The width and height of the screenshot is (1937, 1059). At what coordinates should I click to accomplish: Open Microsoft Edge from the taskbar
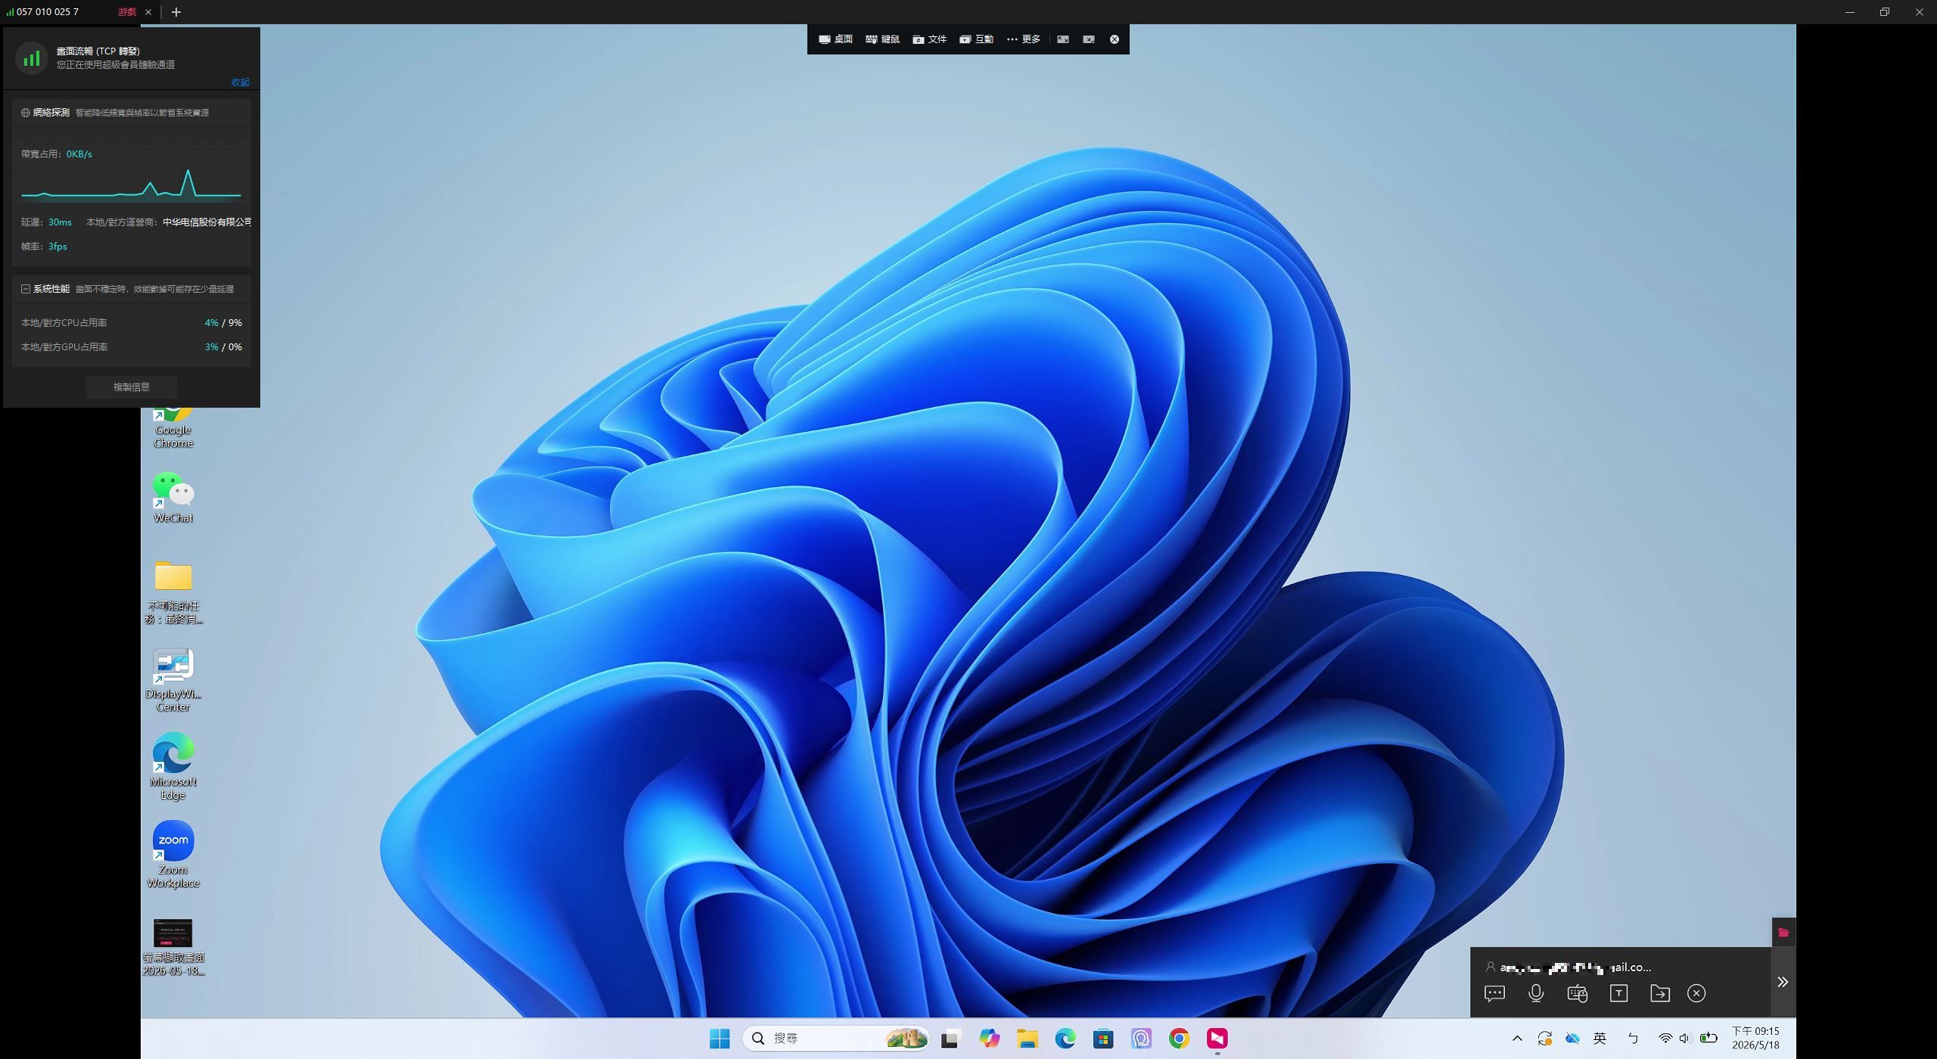click(x=1065, y=1039)
